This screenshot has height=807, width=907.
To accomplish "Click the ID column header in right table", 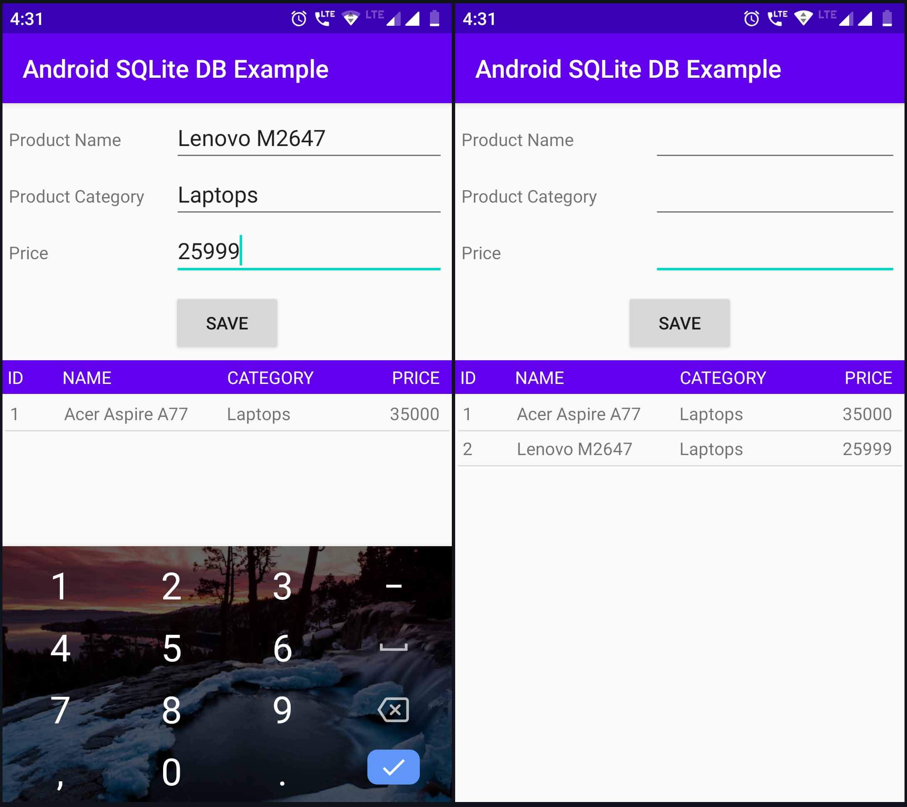I will (x=468, y=377).
